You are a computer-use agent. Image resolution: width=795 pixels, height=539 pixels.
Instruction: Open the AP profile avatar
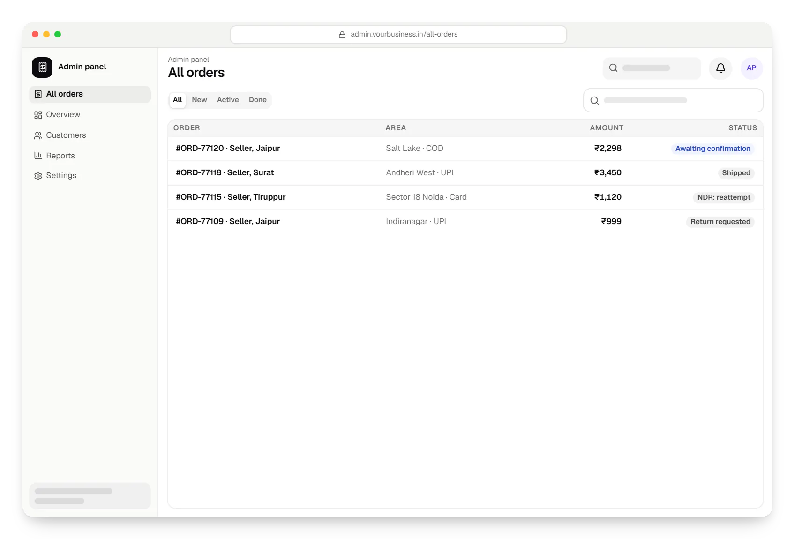751,68
